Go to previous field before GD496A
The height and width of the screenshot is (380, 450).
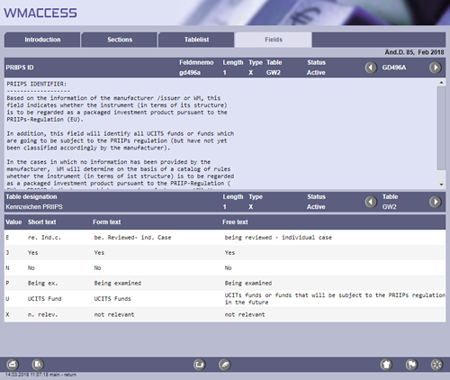(x=371, y=68)
